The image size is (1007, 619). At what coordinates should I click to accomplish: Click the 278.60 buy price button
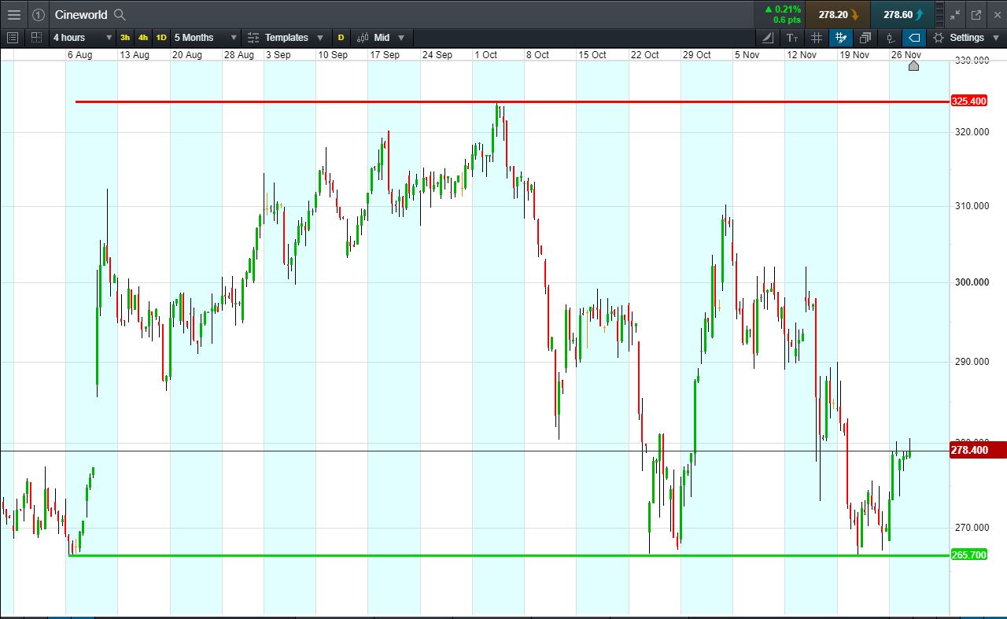(903, 14)
